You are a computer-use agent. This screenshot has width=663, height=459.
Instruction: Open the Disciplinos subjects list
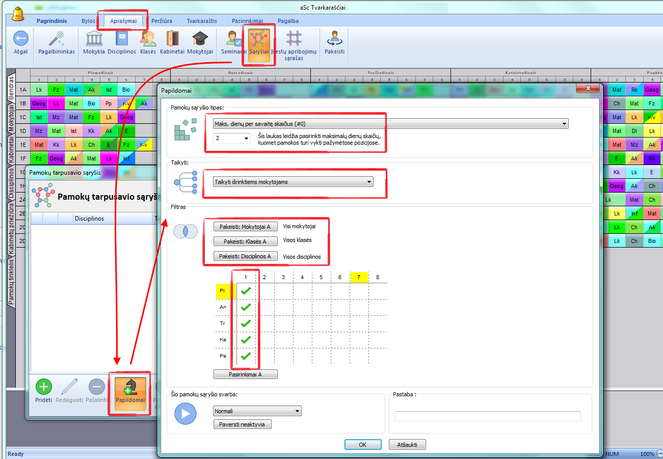pyautogui.click(x=122, y=39)
